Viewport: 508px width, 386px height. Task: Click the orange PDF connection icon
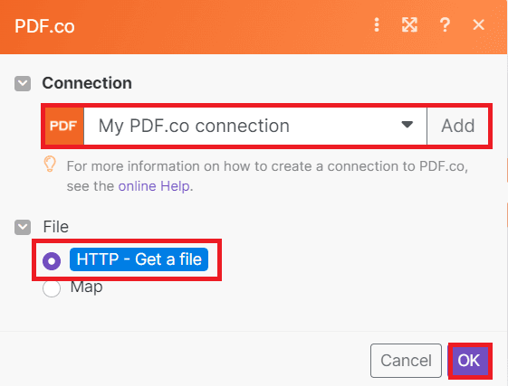64,126
